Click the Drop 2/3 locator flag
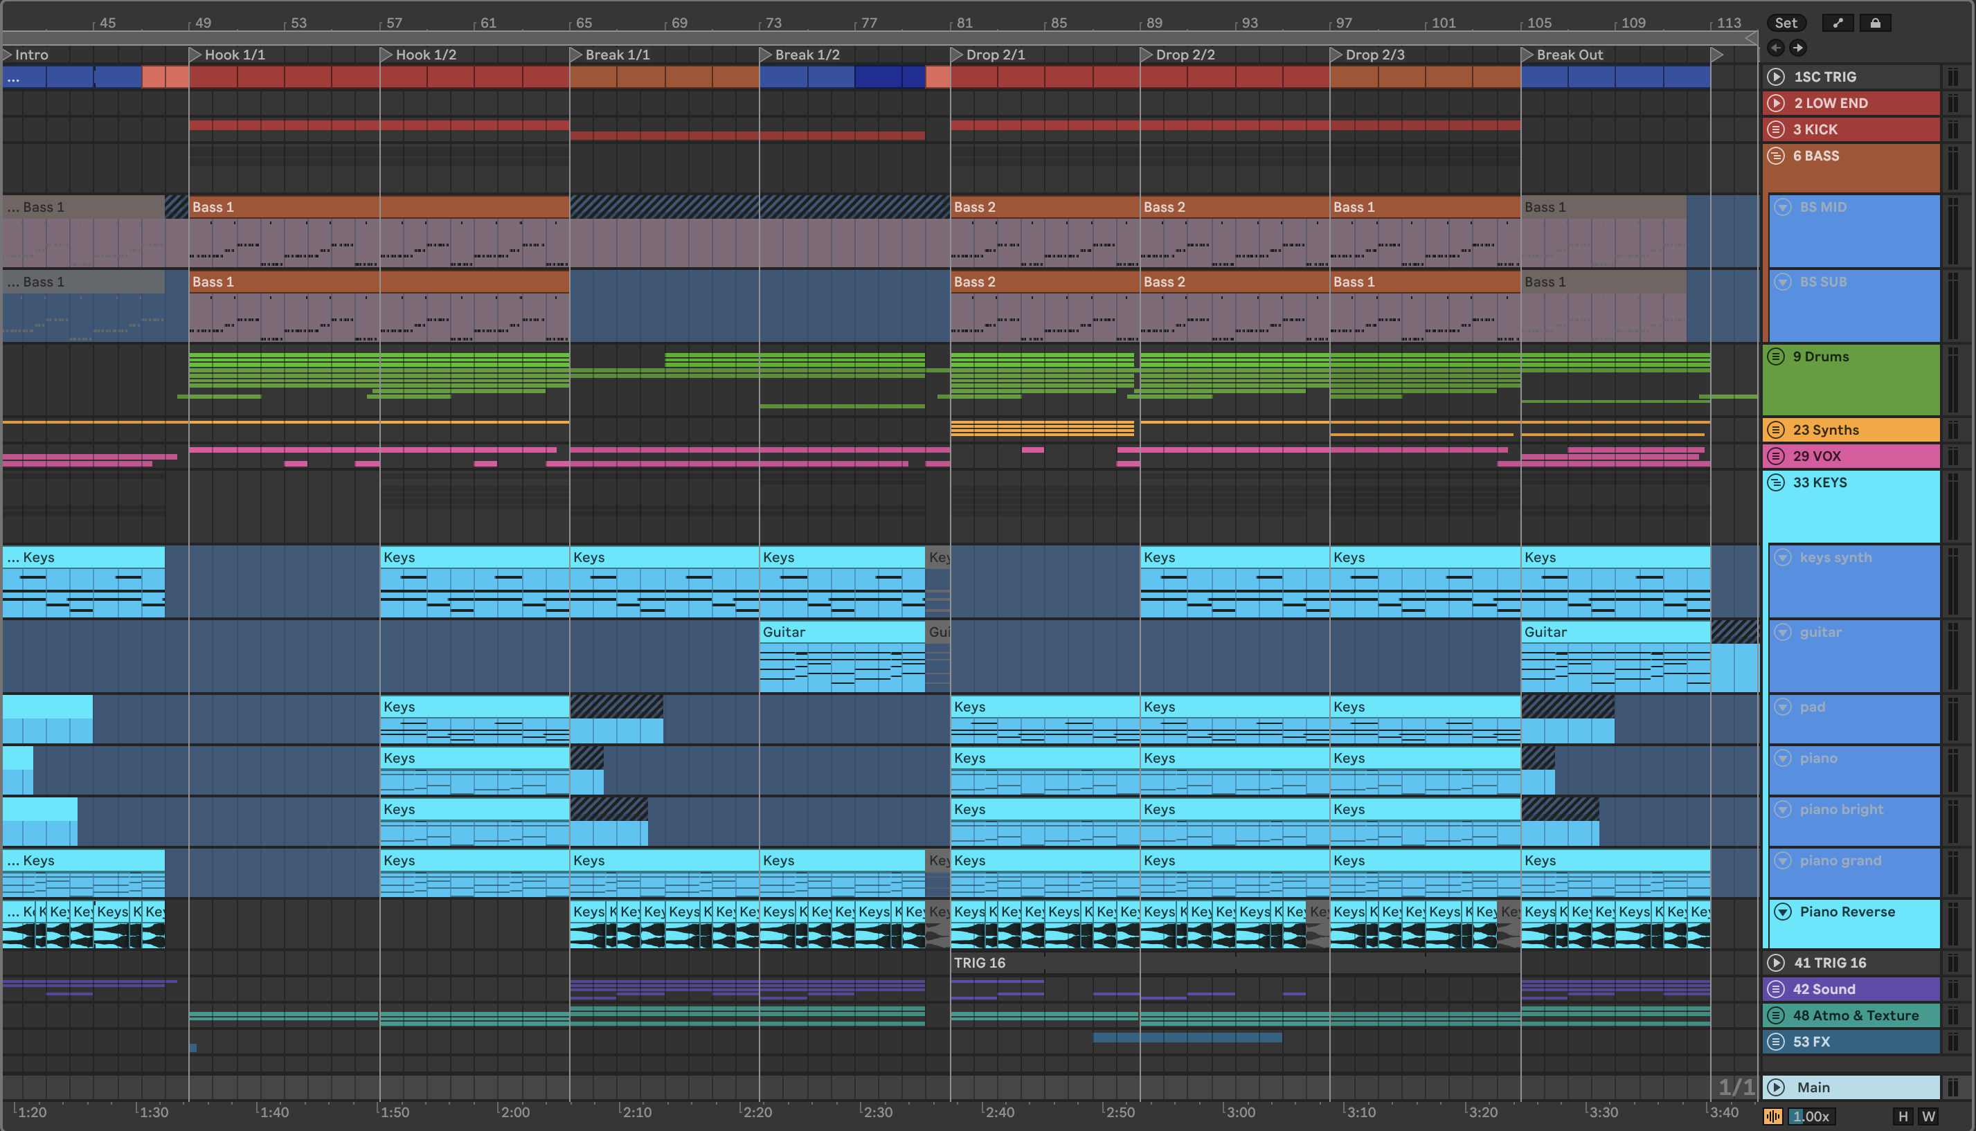Viewport: 1976px width, 1131px height. click(1336, 55)
